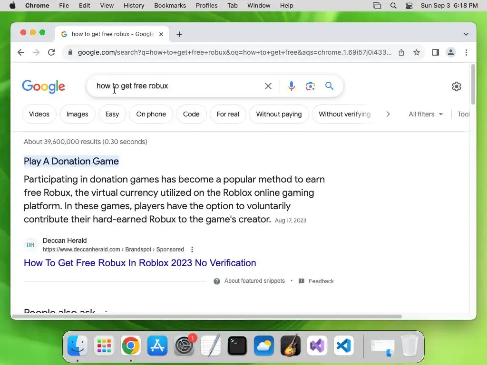The image size is (487, 365).
Task: Click the 'About 39,600,000 results' text
Action: click(x=86, y=142)
